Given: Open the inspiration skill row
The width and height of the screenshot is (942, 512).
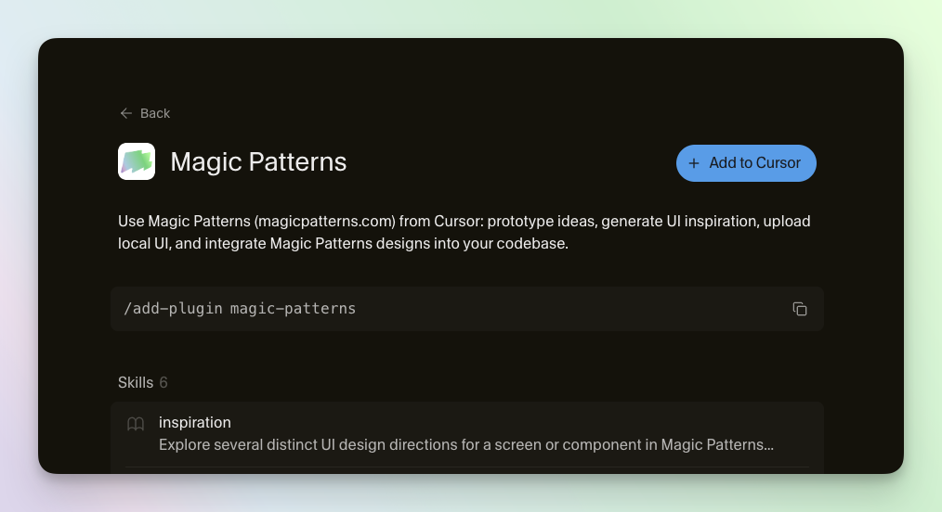Looking at the screenshot, I should point(466,434).
